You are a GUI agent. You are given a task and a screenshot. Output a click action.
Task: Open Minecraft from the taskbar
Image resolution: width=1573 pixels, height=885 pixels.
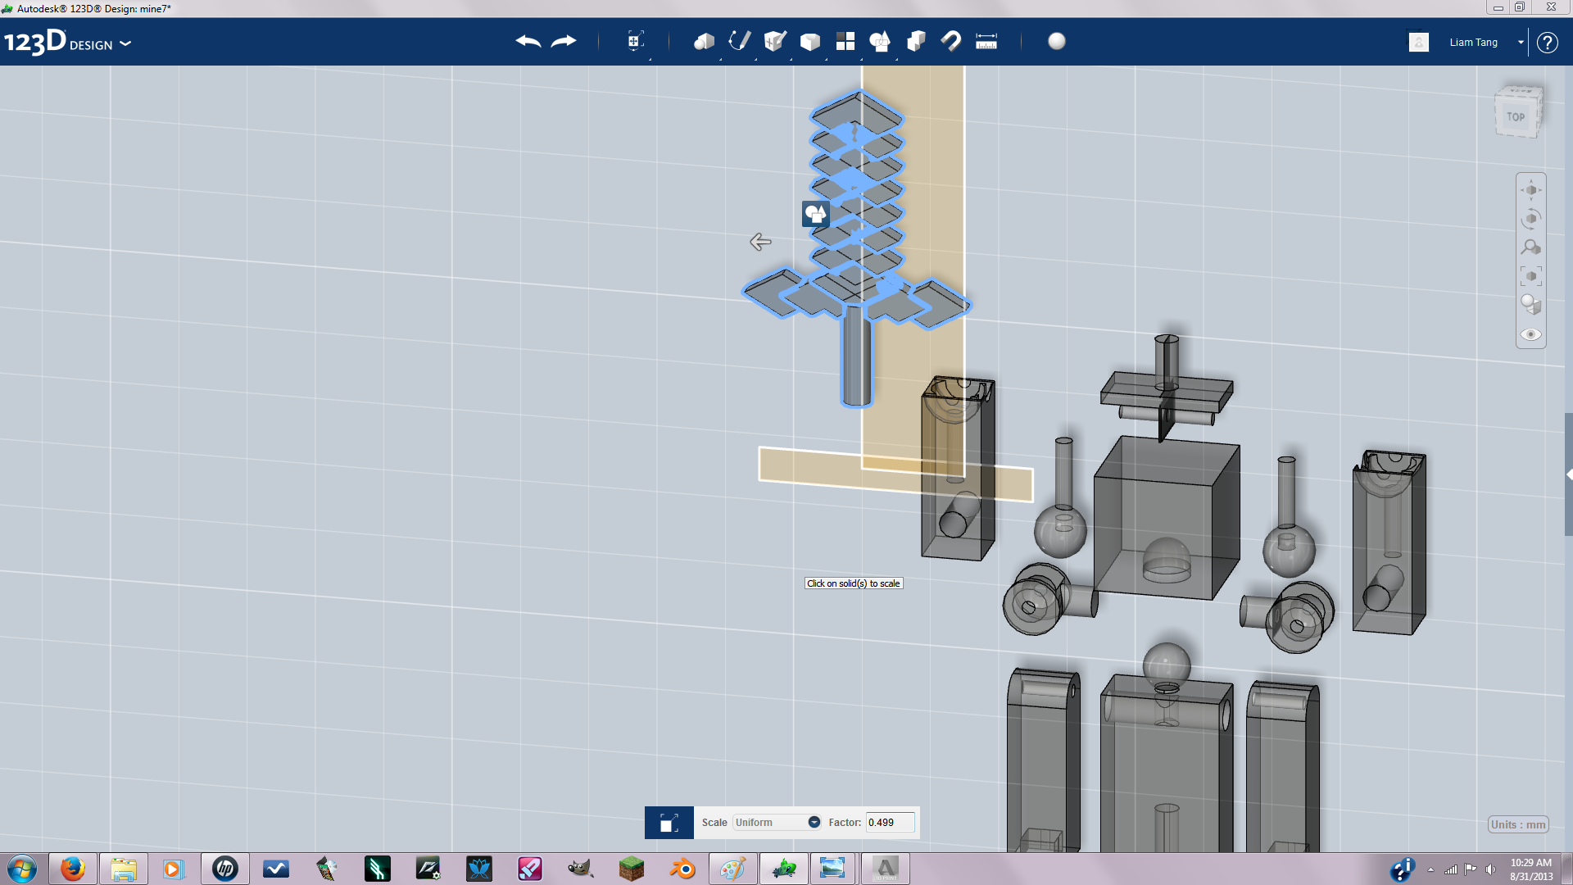coord(631,869)
